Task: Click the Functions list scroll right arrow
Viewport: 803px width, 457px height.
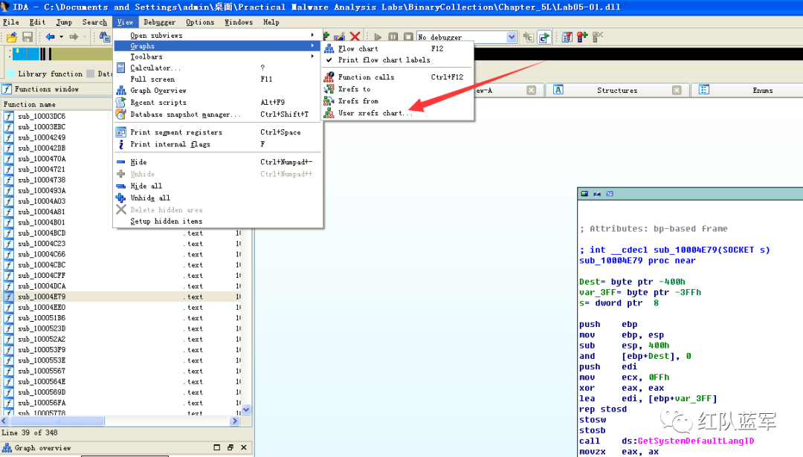Action: click(x=234, y=421)
